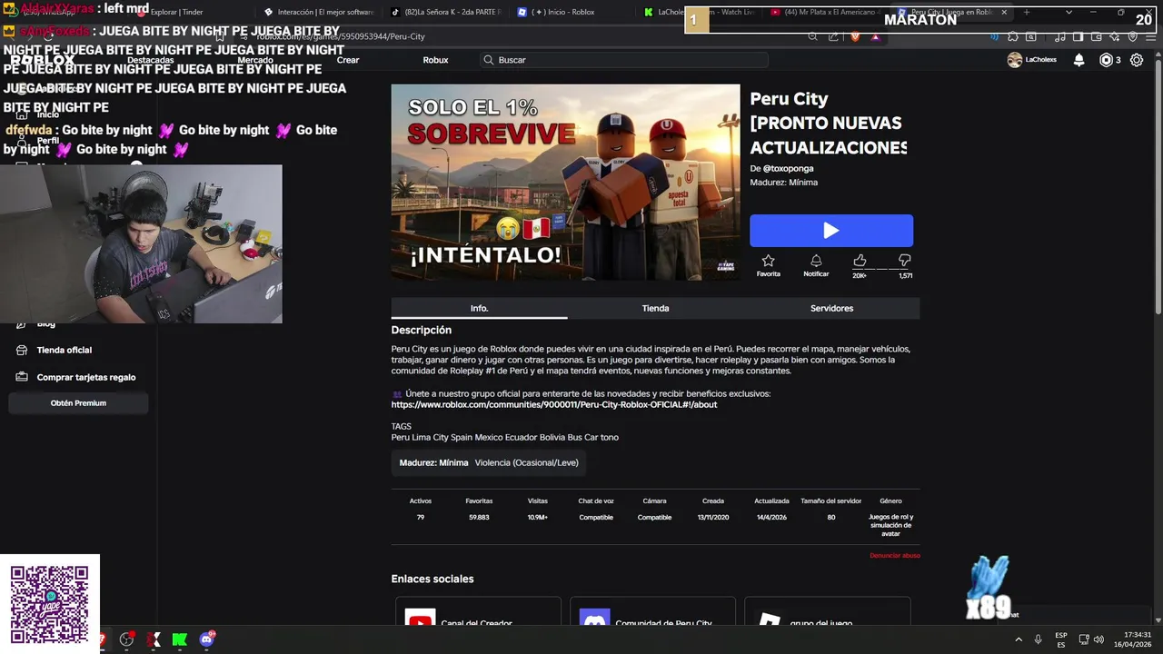The width and height of the screenshot is (1163, 654).
Task: Open the Crear menu item
Action: point(348,60)
